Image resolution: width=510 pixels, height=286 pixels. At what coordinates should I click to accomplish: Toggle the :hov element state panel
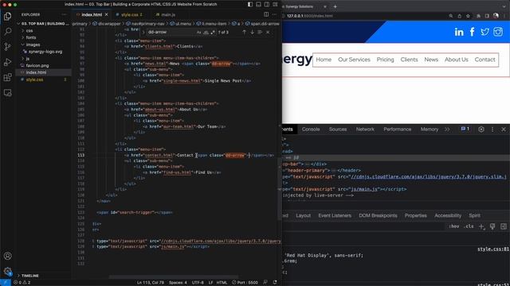click(x=453, y=226)
